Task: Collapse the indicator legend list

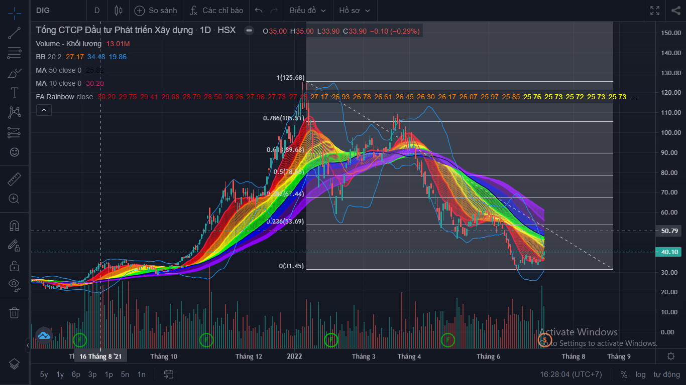Action: tap(44, 110)
